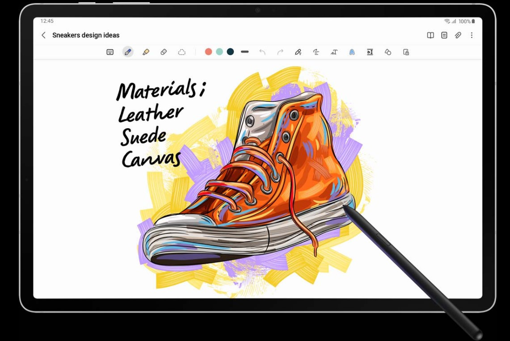This screenshot has height=341, width=510.
Task: Choose the eraser tool
Action: coord(164,52)
